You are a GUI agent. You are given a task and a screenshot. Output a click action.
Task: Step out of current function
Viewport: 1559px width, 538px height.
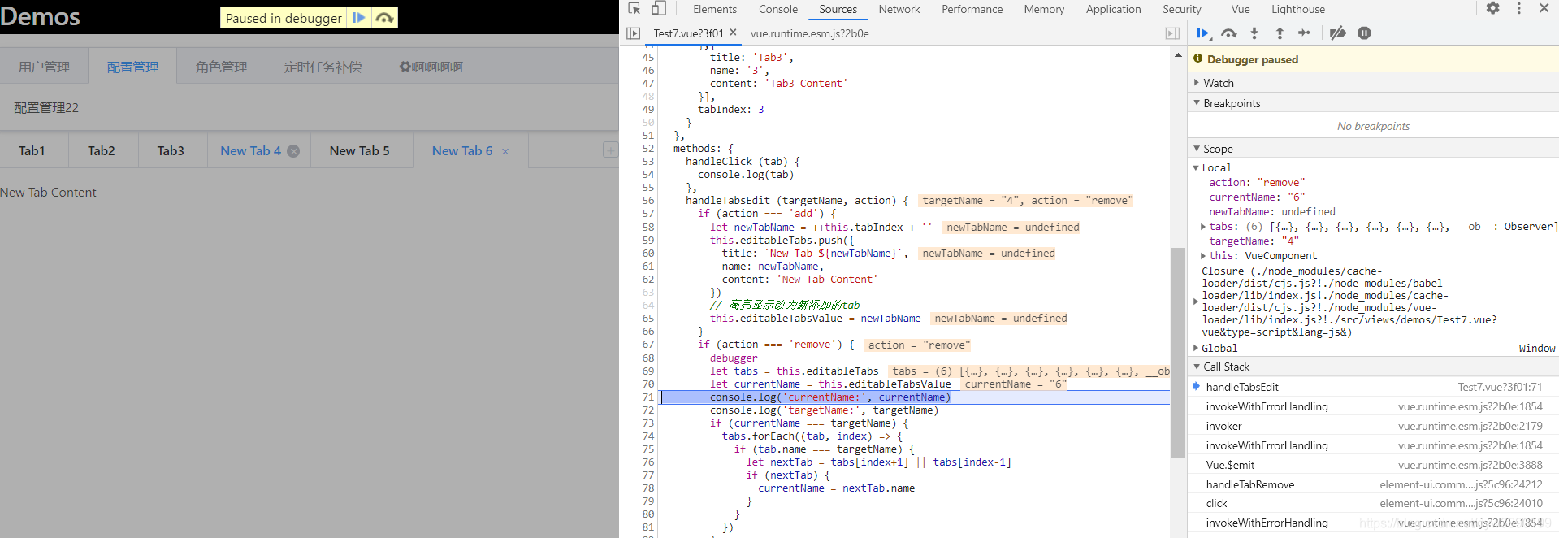coord(1280,33)
